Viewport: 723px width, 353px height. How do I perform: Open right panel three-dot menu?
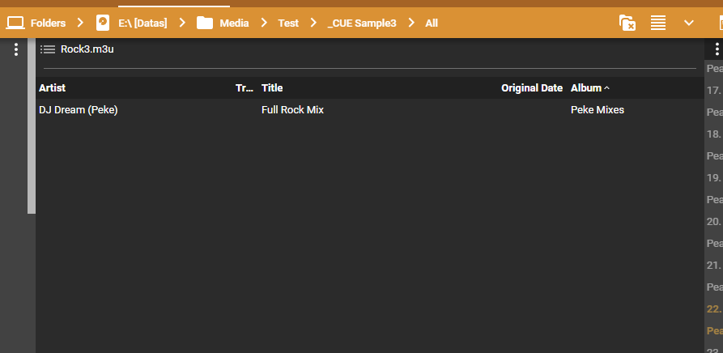pos(717,49)
